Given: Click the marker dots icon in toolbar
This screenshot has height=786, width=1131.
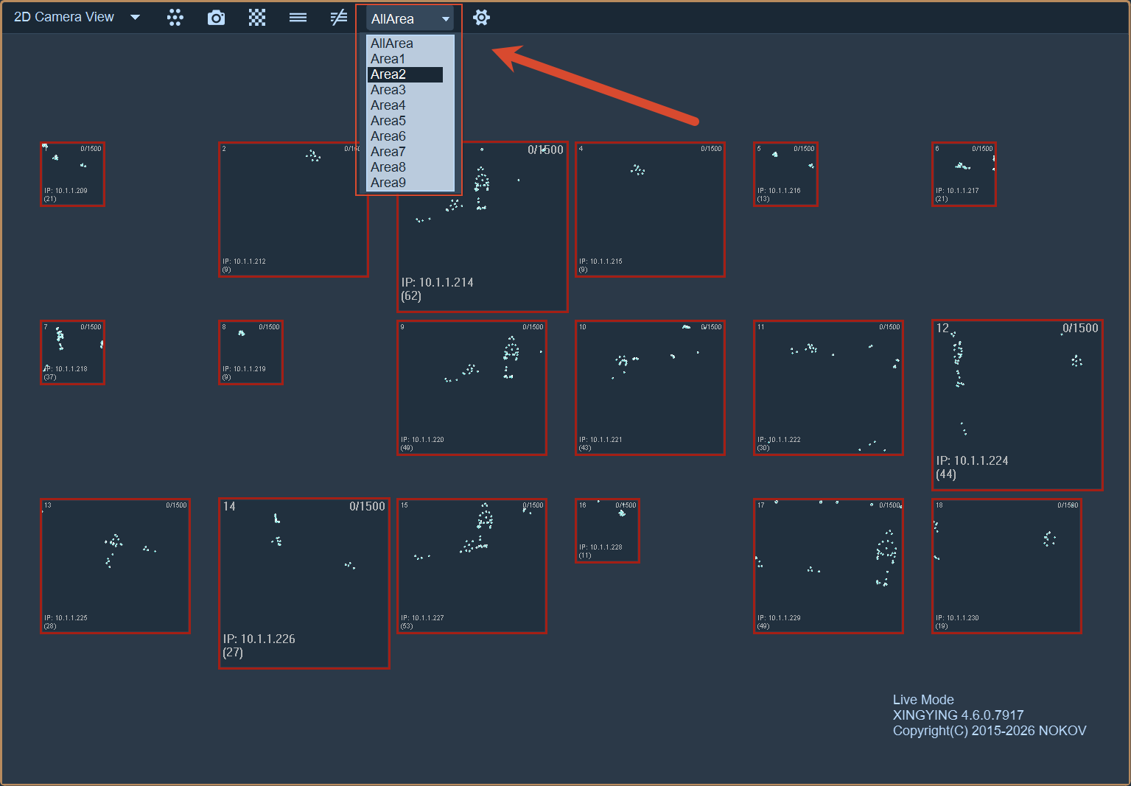Looking at the screenshot, I should (175, 18).
